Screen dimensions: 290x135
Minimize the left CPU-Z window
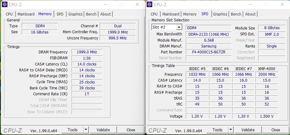(x=105, y=4)
